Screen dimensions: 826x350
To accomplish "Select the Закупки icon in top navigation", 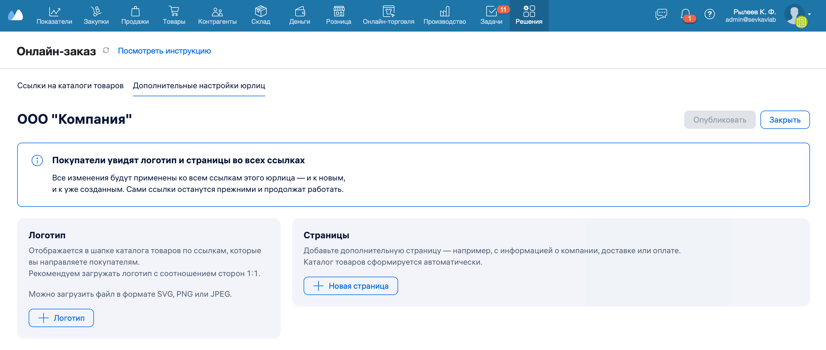I will pos(96,11).
